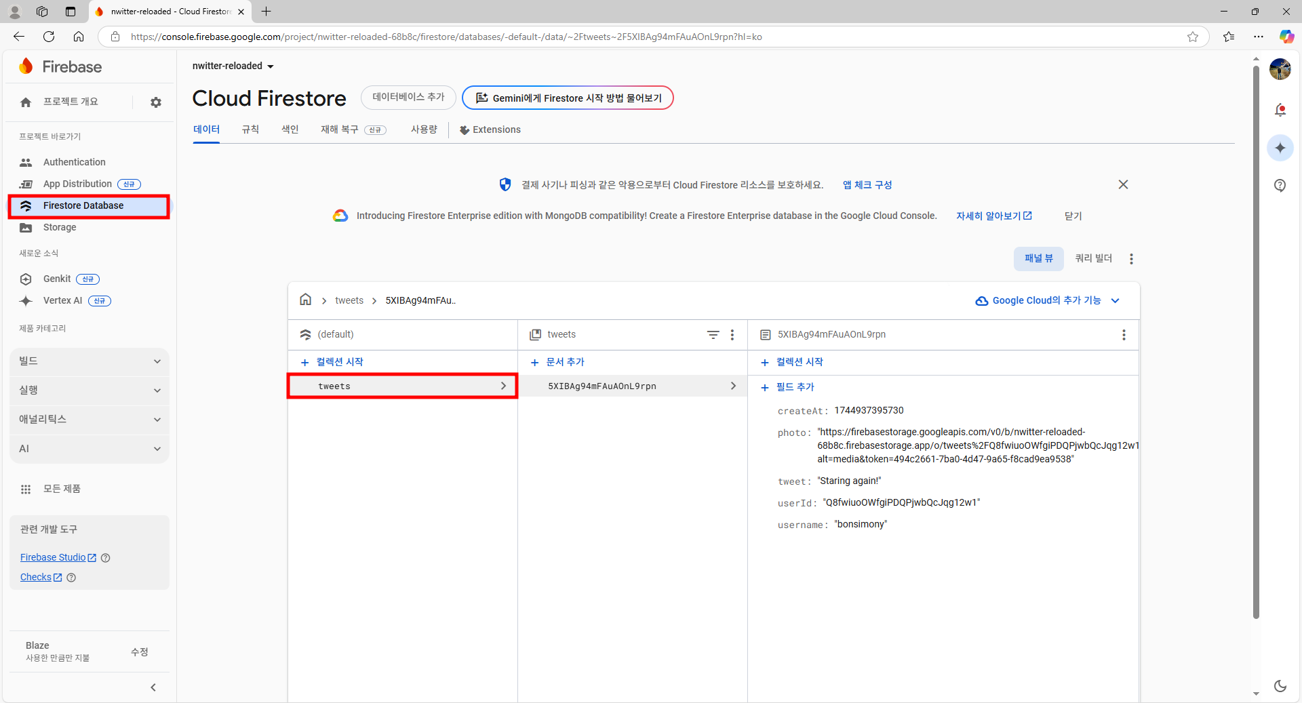Open panel view options three-dot menu

[x=1131, y=259]
